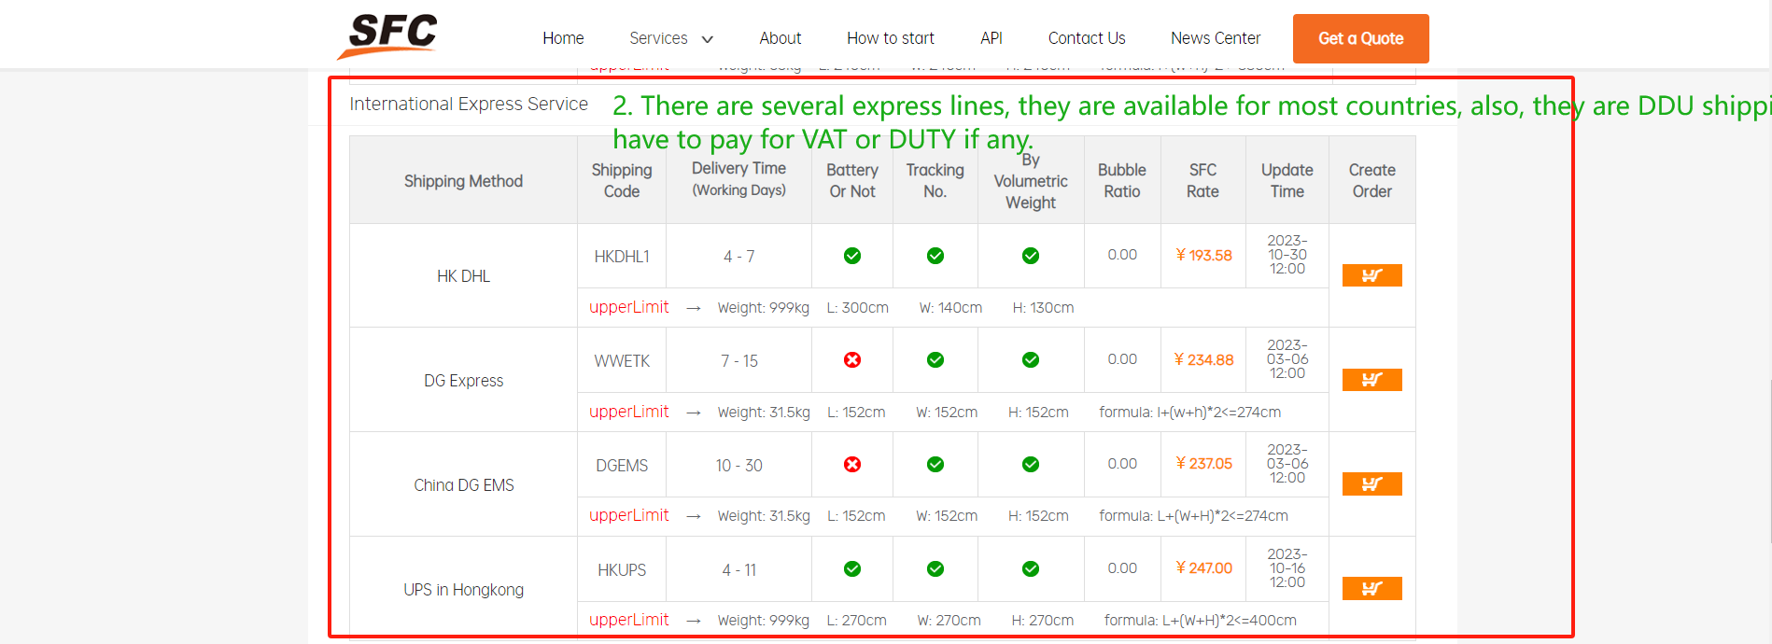Click battery red cross in DGEMS row
Viewport: 1772px width, 644px height.
tap(852, 465)
